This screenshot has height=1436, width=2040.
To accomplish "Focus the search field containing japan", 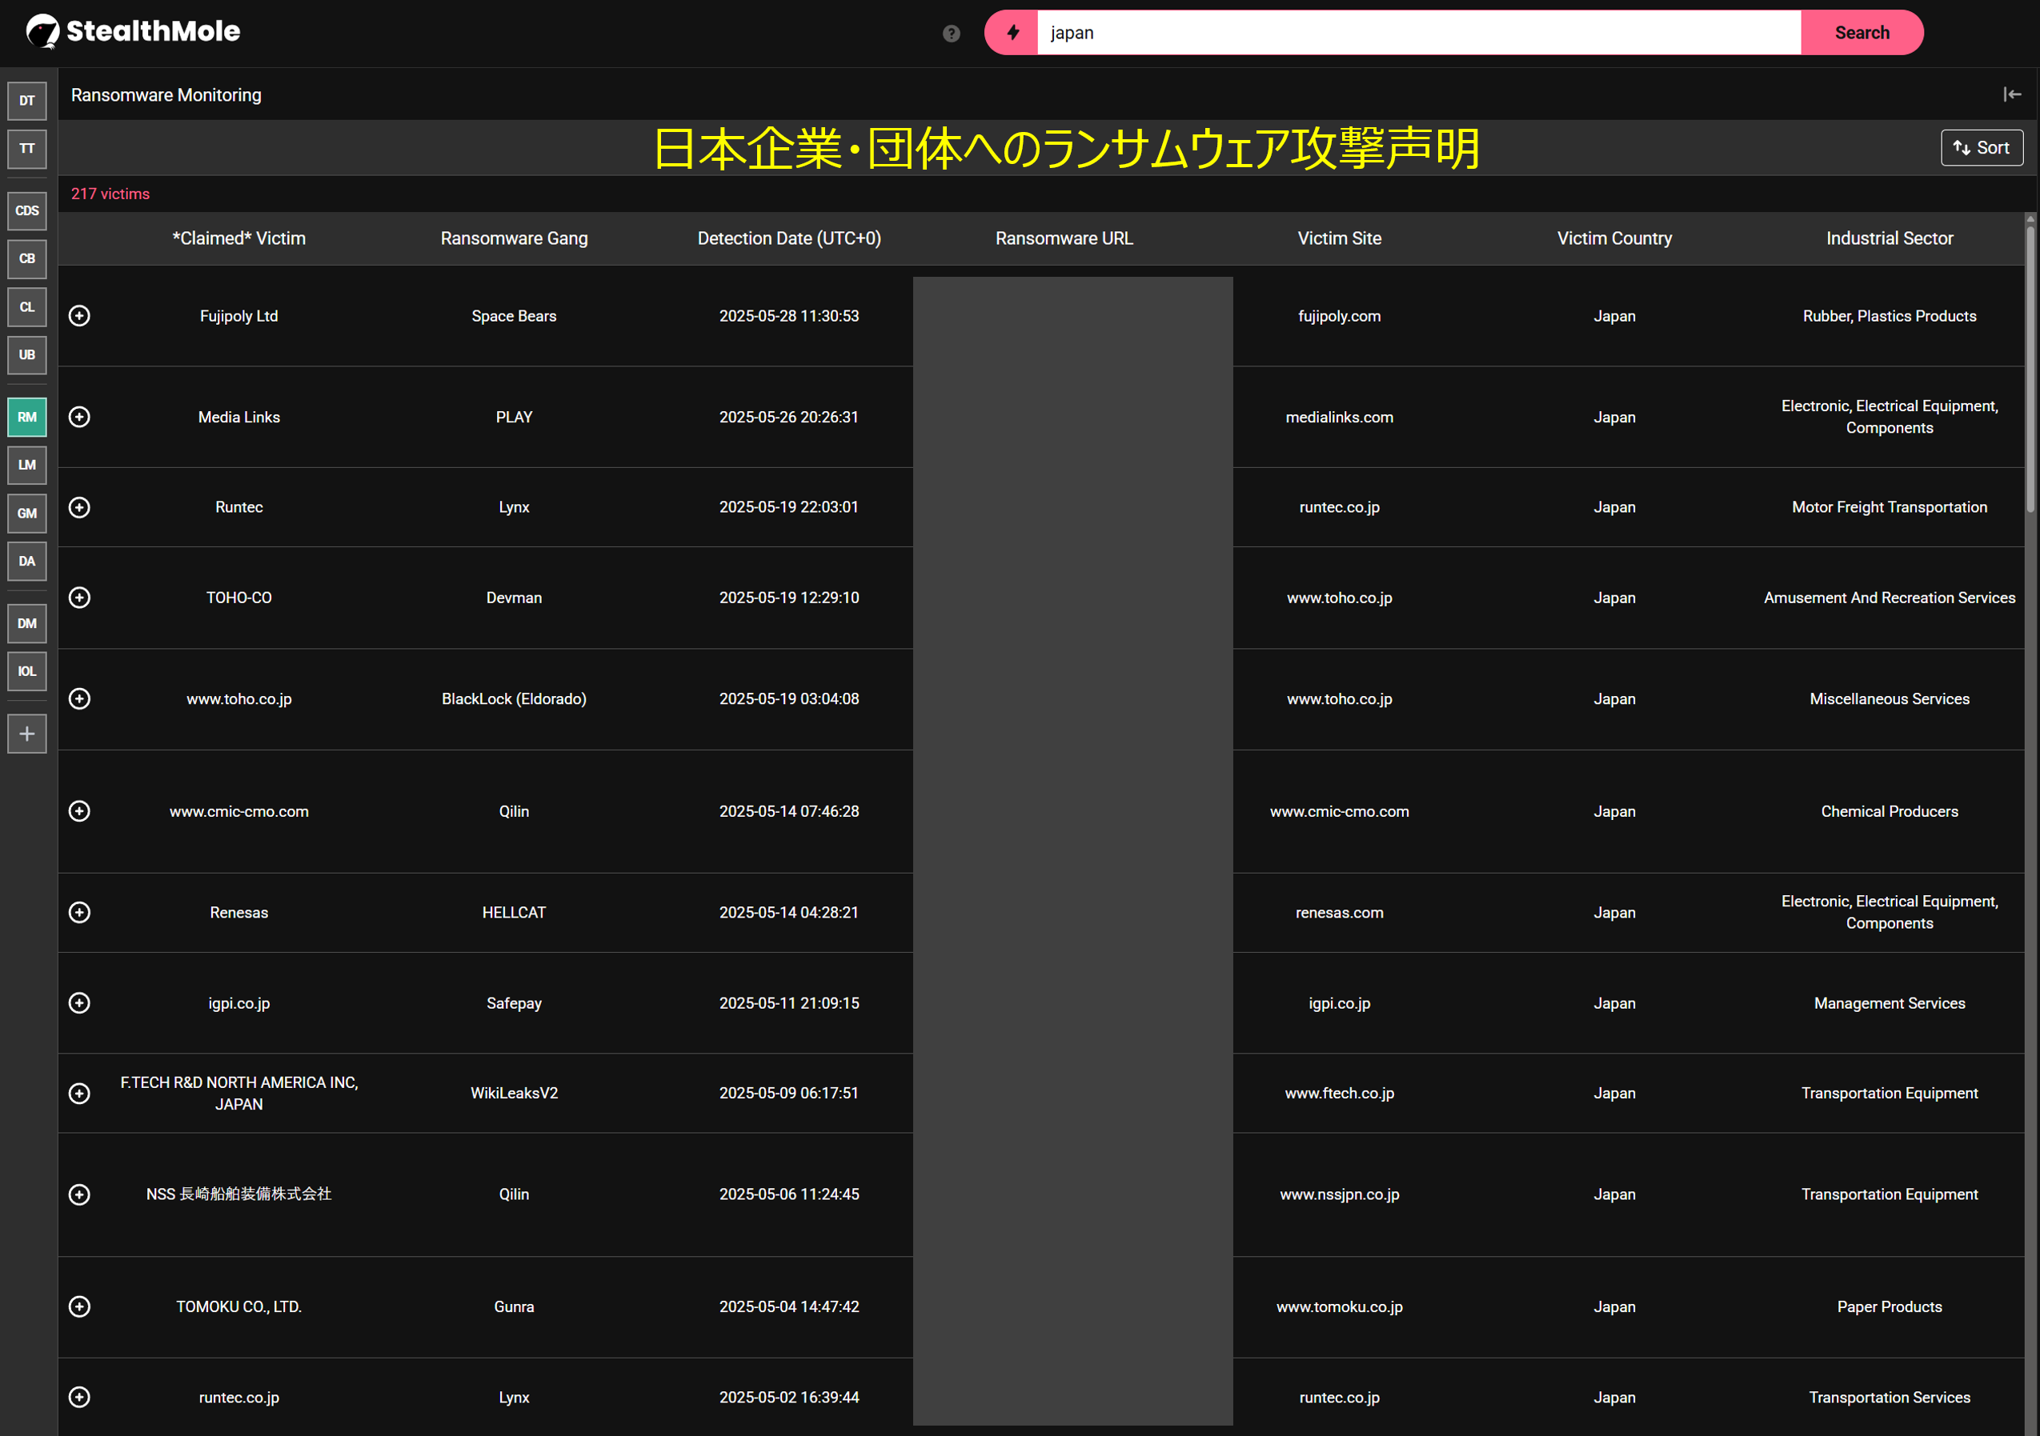I will (1419, 33).
